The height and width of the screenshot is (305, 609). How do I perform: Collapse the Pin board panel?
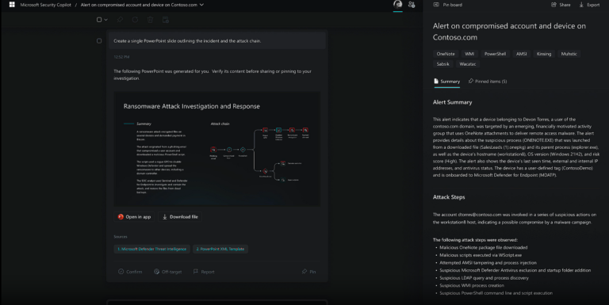(436, 5)
